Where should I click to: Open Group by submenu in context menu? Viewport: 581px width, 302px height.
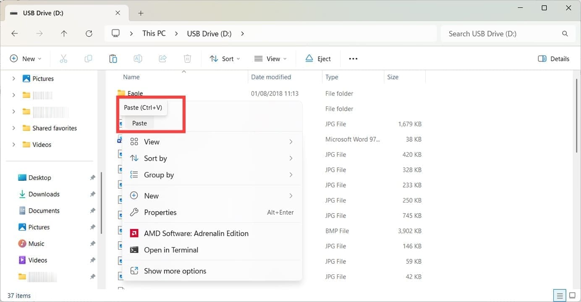pos(212,175)
